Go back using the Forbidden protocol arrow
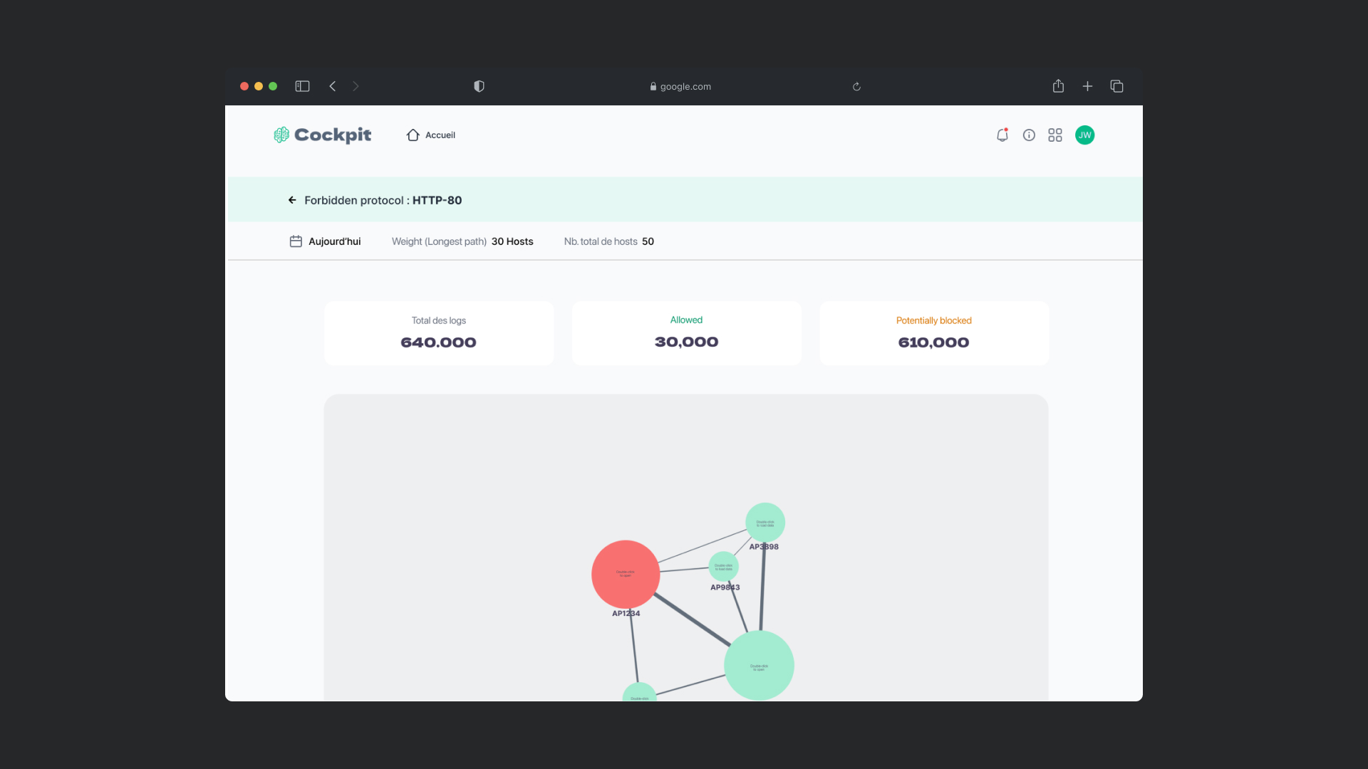1368x769 pixels. [292, 200]
